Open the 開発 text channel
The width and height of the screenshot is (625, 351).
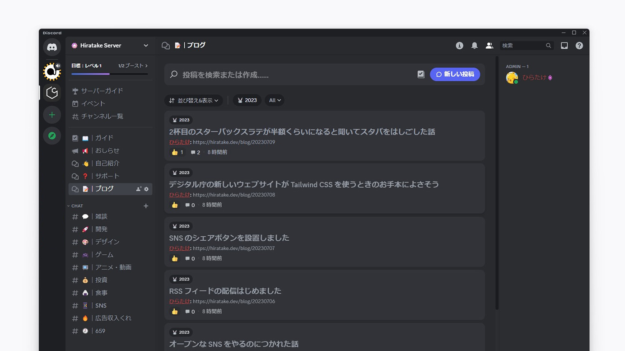click(110, 229)
